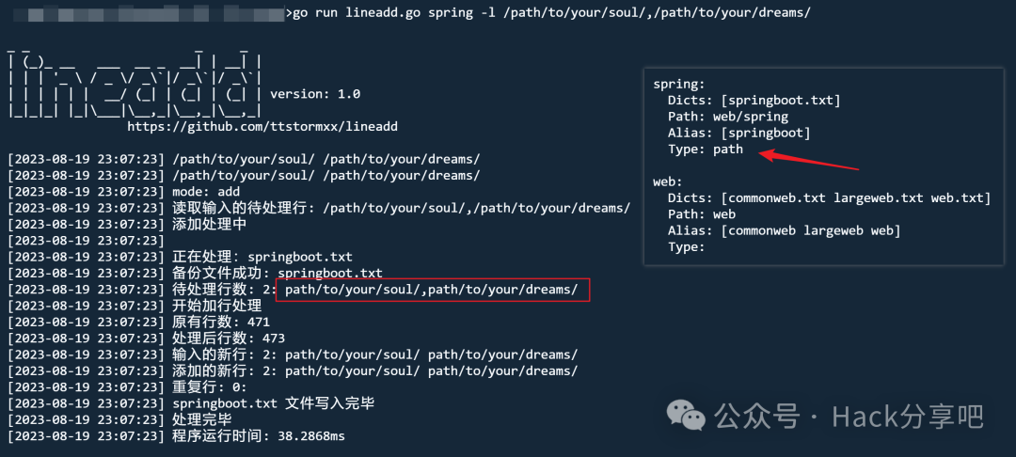1016x457 pixels.
Task: Click the 'Alias: [commonweb largeweb web]' line
Action: pos(784,230)
